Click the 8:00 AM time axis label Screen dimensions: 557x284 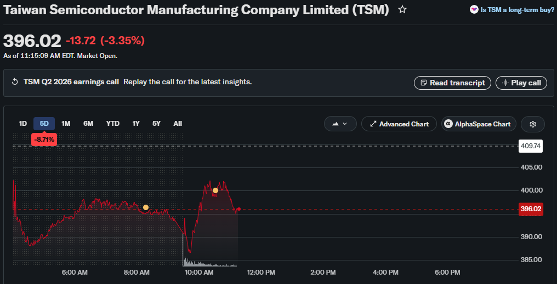137,273
